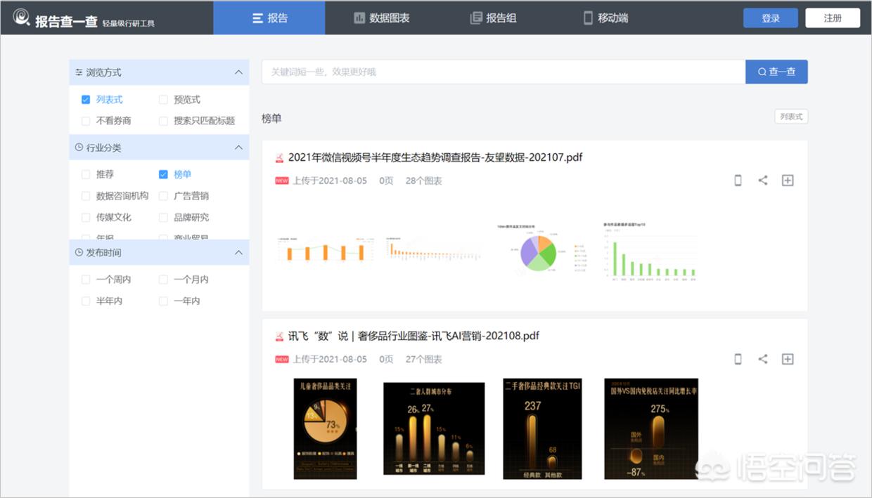Check the 广告营销 checkbox
This screenshot has width=872, height=498.
coord(163,196)
